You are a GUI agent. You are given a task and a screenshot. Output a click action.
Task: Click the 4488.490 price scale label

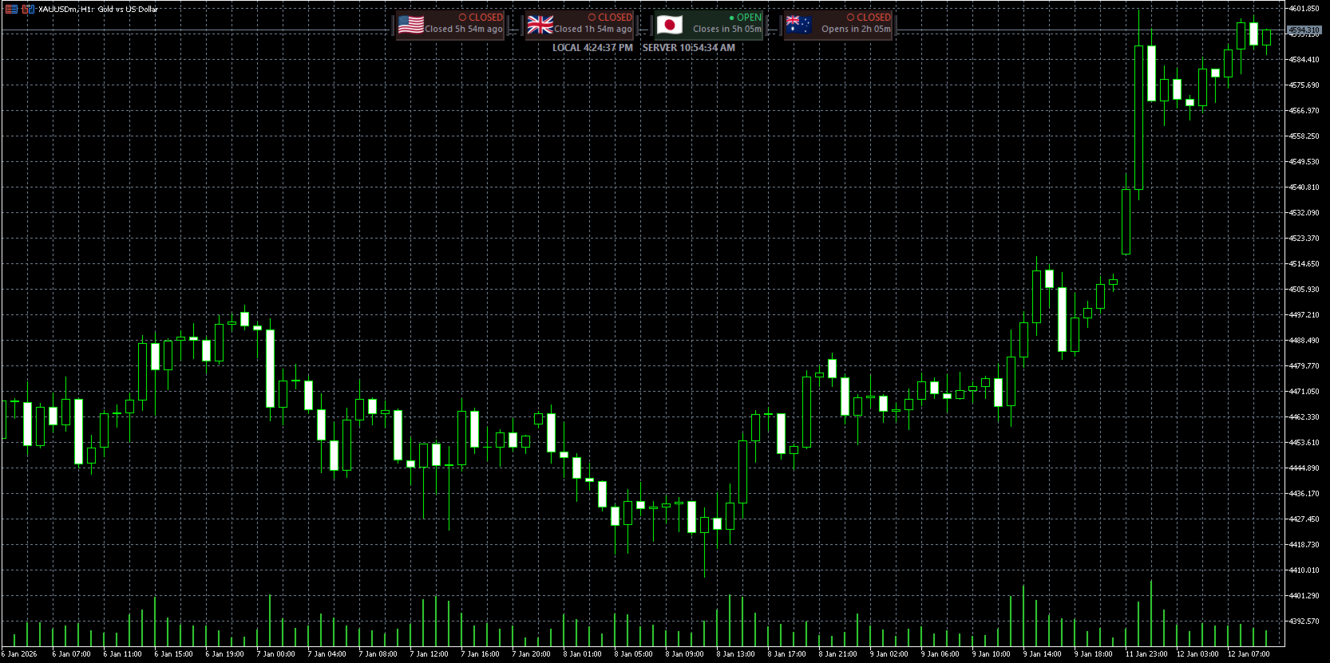1304,341
